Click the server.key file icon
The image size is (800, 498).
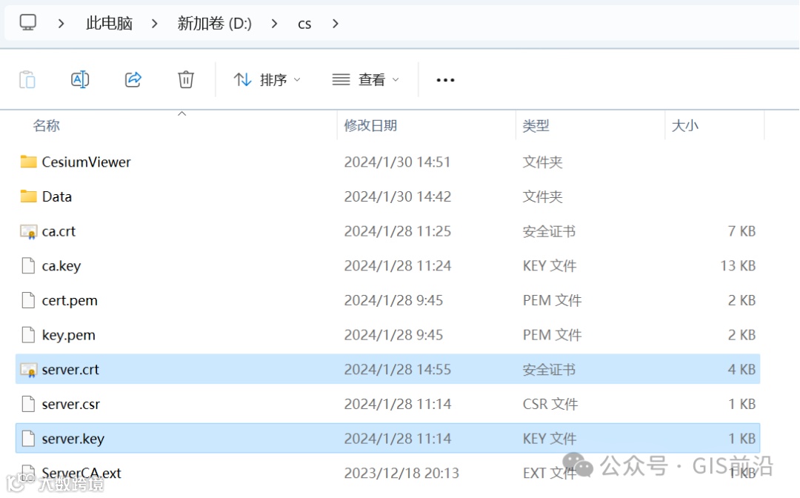[x=28, y=439]
